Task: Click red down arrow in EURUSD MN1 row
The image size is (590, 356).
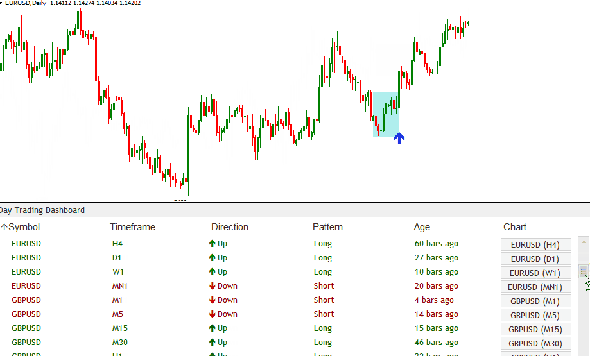Action: [213, 286]
